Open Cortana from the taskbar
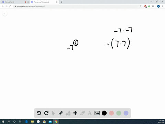The height and width of the screenshot is (124, 165). point(14,122)
